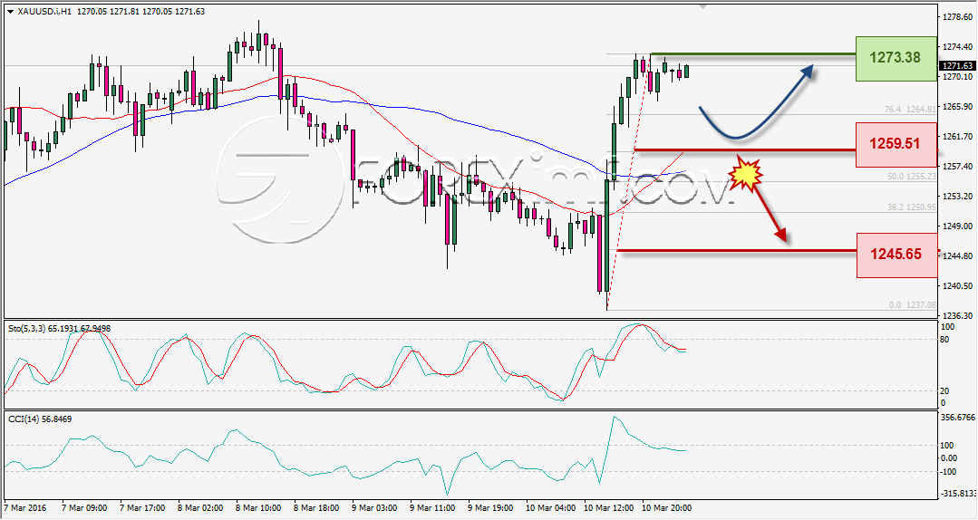This screenshot has height=520, width=978.
Task: Click the current price tag 1271.63
Action: [x=957, y=65]
